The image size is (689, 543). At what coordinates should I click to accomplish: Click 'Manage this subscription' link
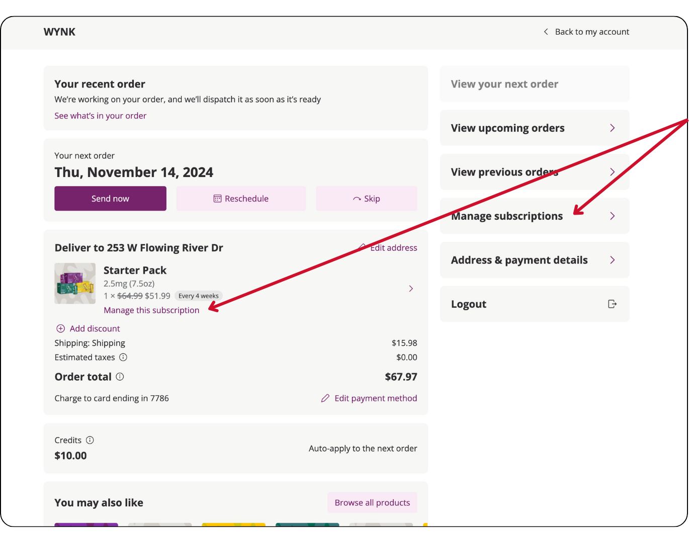click(x=151, y=310)
